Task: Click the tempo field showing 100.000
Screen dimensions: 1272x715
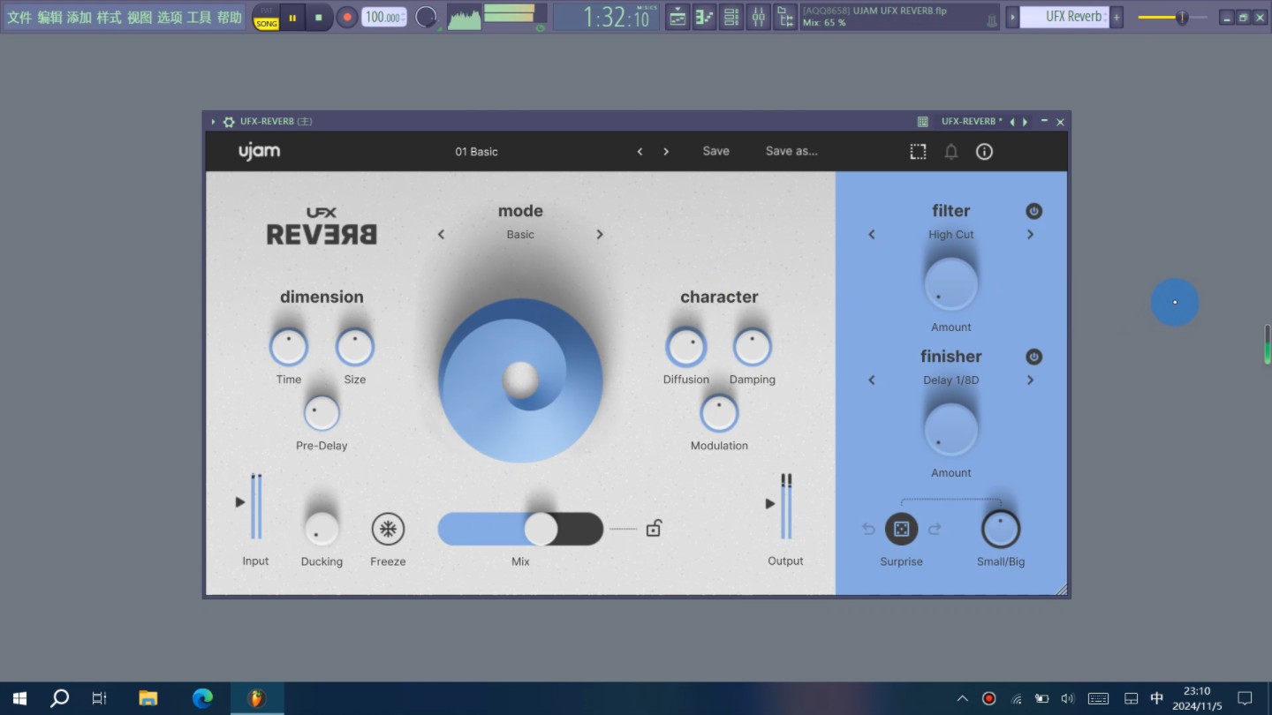Action: 384,17
